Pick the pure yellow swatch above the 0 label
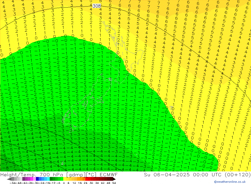This screenshot has width=251, height=184. [x=65, y=179]
